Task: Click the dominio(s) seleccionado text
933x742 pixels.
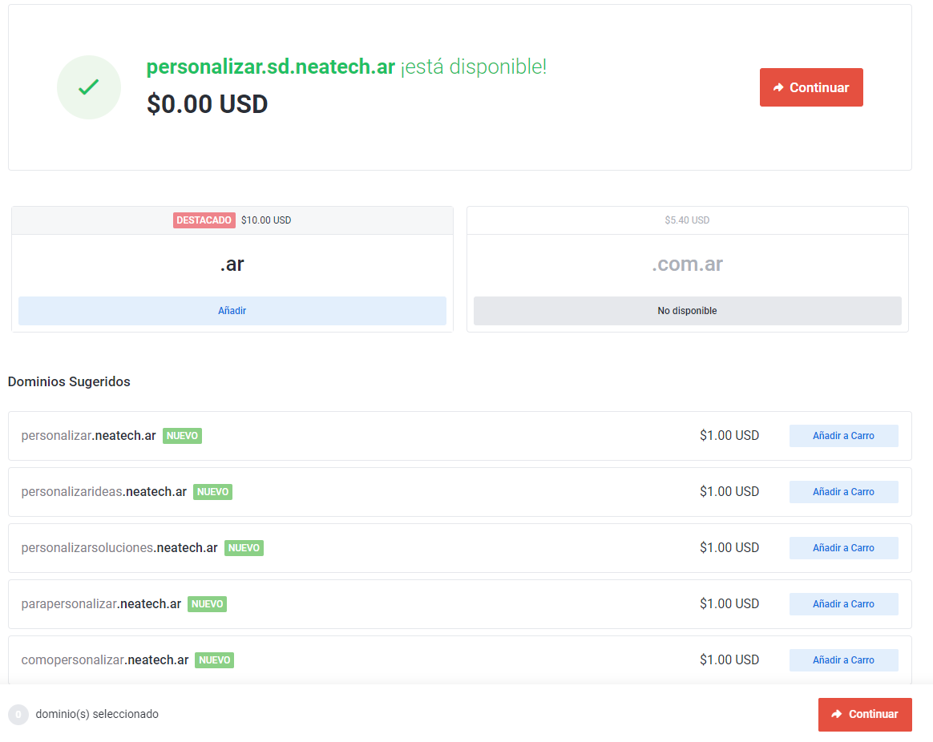Action: tap(97, 714)
